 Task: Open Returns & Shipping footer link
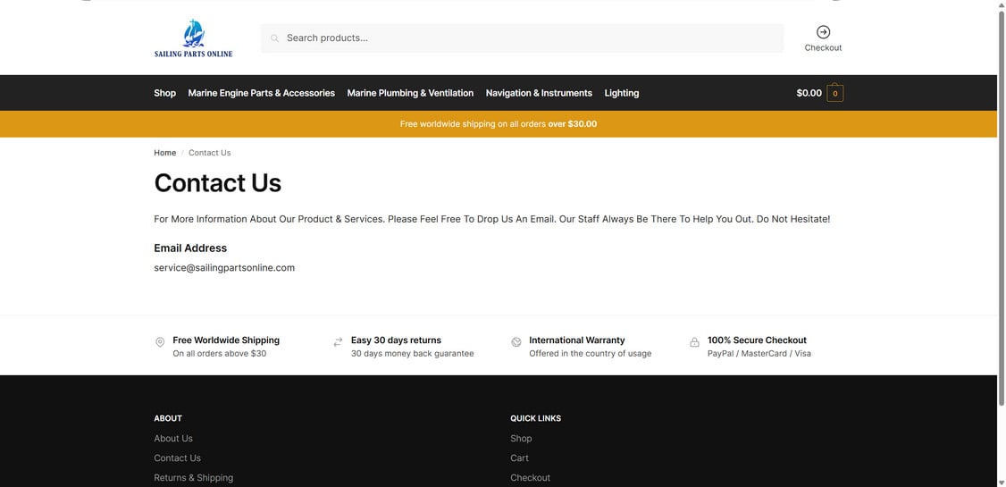click(x=194, y=477)
